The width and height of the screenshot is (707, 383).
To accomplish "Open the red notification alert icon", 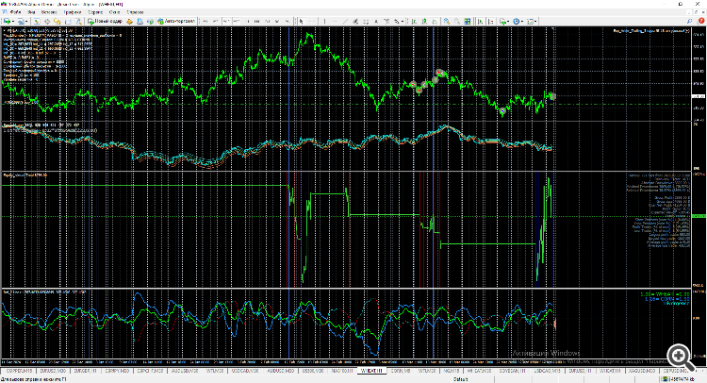I will [701, 21].
